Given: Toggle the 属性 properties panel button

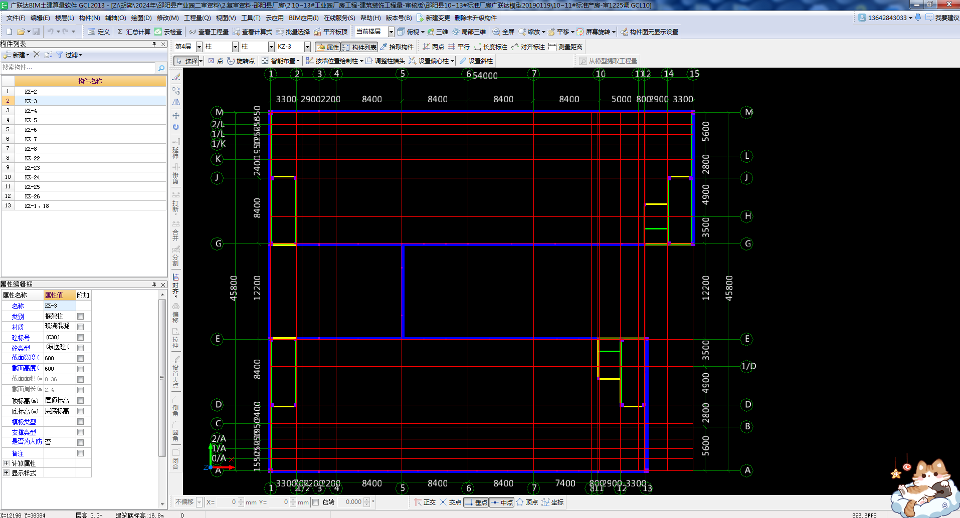Looking at the screenshot, I should point(328,47).
